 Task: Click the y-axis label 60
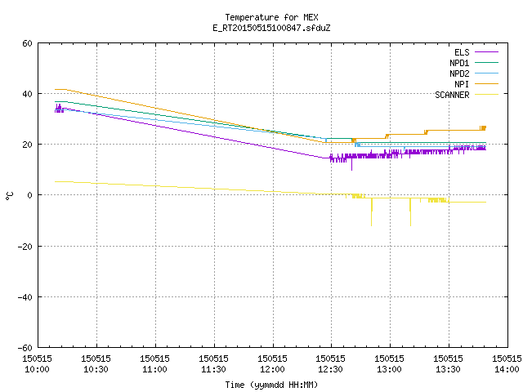point(27,43)
